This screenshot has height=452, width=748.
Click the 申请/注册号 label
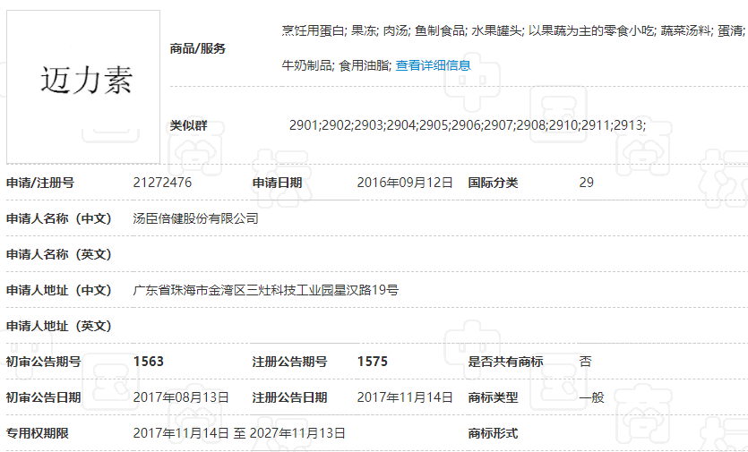click(x=40, y=183)
